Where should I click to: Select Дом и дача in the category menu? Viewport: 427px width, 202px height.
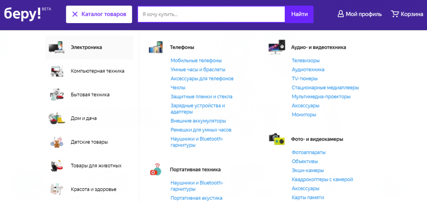90,118
